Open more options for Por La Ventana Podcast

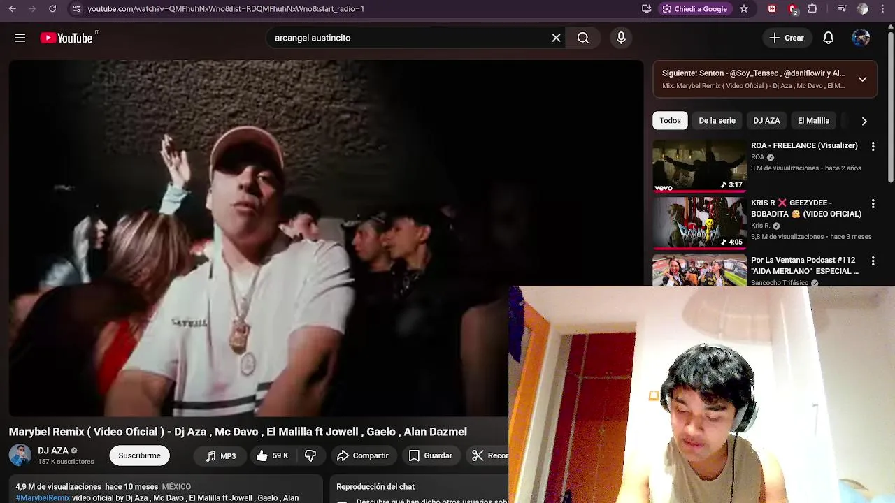(873, 261)
